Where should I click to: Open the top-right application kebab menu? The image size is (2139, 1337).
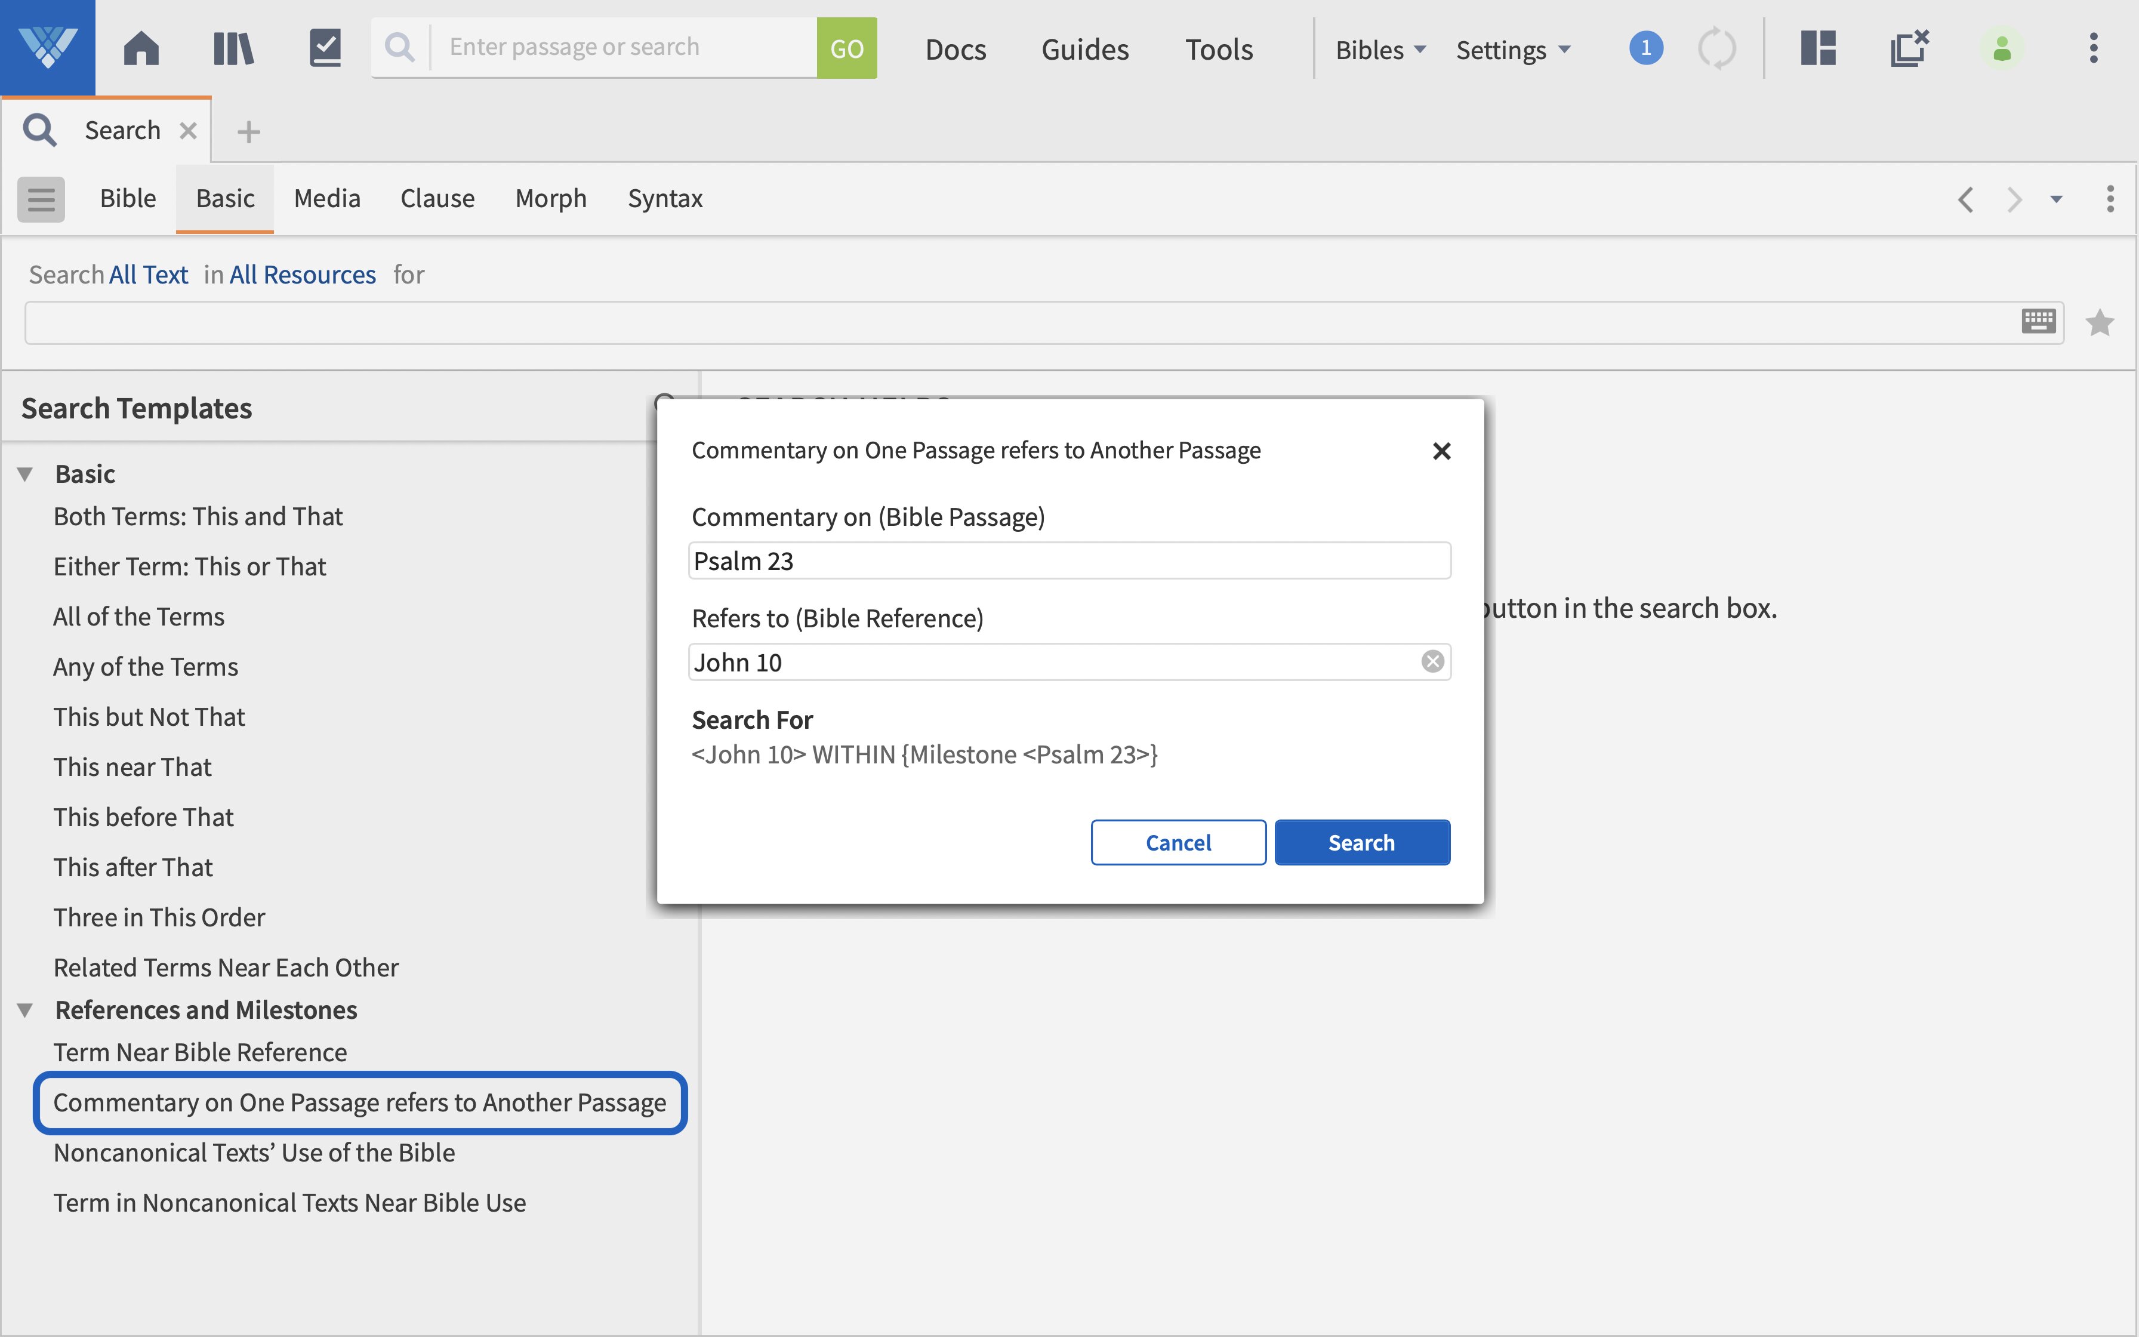coord(2093,48)
